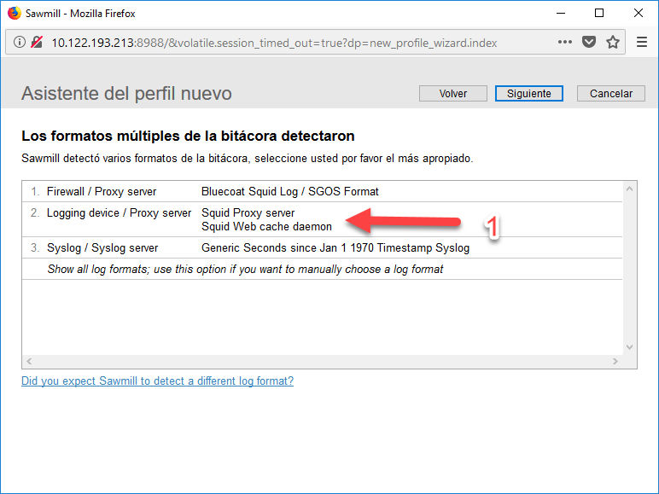Maximize the Firefox window
The width and height of the screenshot is (659, 494).
(599, 13)
